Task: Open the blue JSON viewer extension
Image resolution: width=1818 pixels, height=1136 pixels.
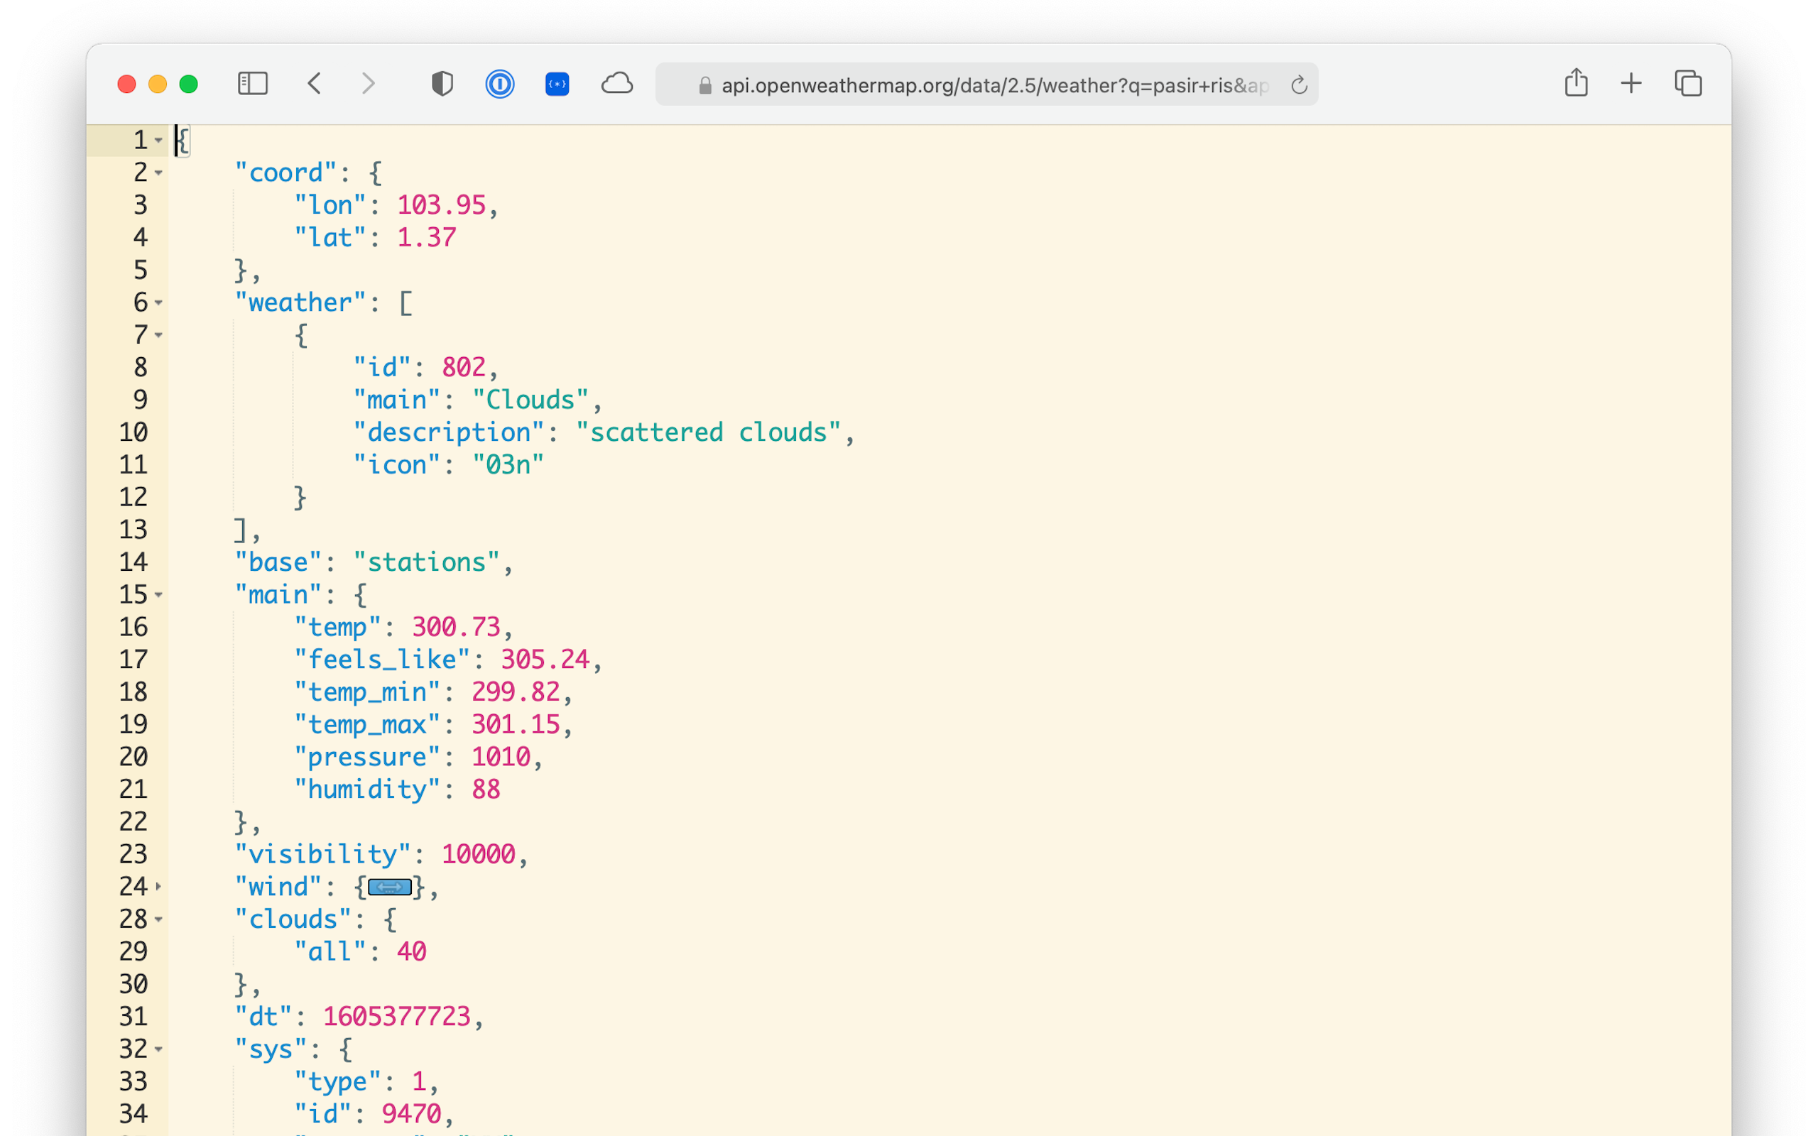Action: (x=557, y=83)
